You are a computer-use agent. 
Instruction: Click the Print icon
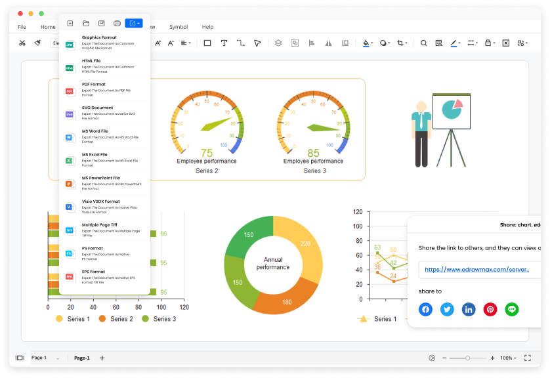coord(117,23)
